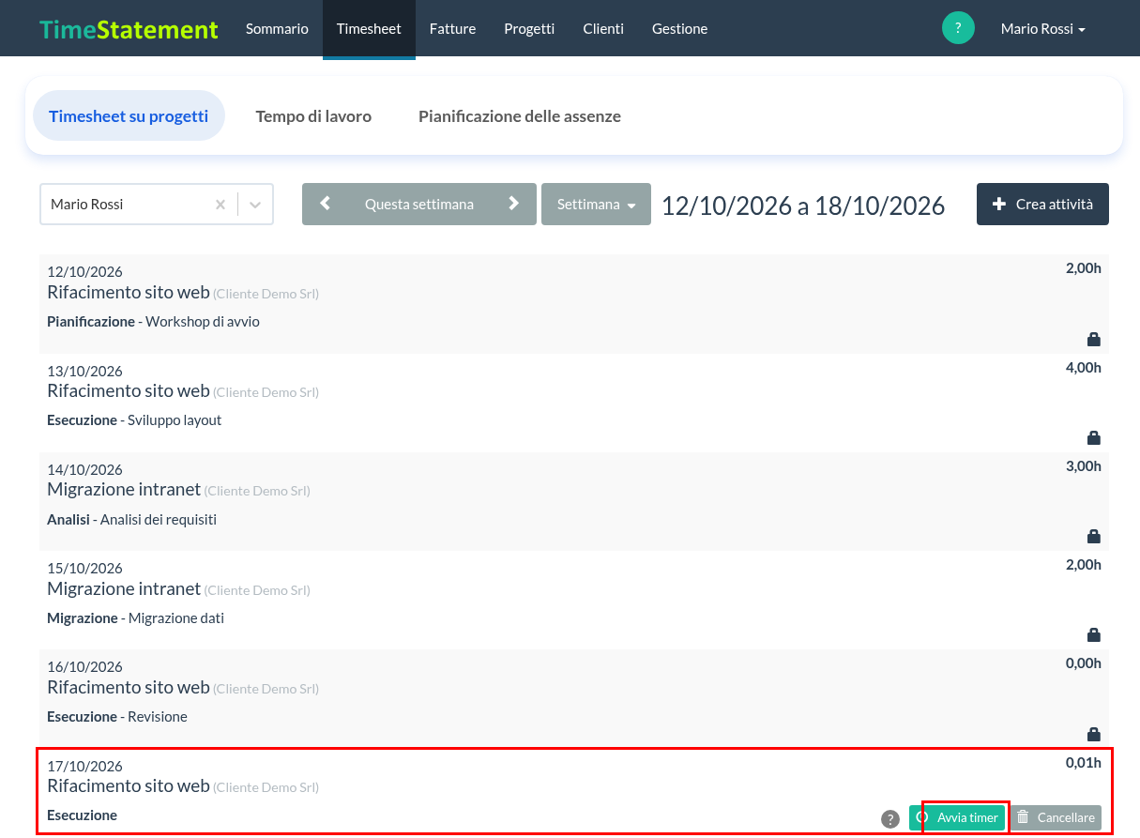The height and width of the screenshot is (838, 1140).
Task: Click the lock icon on 13/10/2026 entry
Action: coord(1093,438)
